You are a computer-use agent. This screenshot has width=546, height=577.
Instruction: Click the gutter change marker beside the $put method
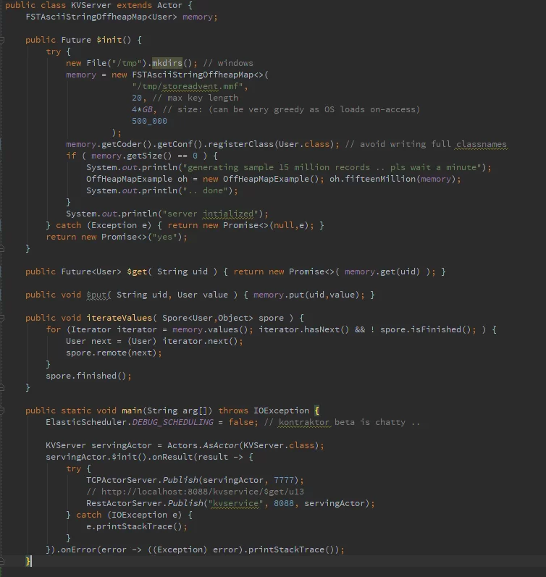pos(1,295)
